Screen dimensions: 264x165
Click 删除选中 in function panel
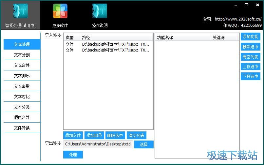pyautogui.click(x=250, y=47)
